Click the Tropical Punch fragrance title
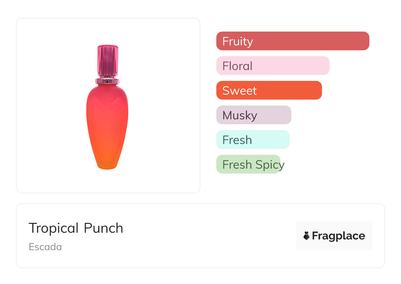401x284 pixels. pos(76,228)
